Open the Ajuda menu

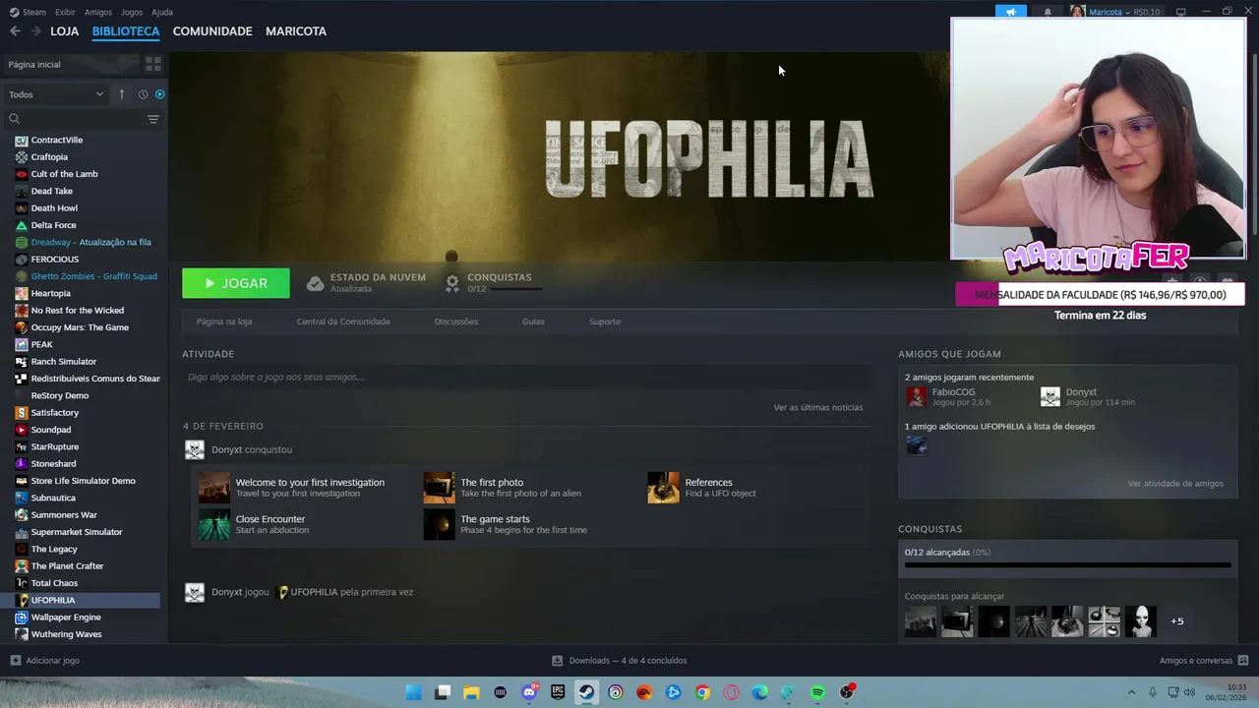[x=162, y=12]
